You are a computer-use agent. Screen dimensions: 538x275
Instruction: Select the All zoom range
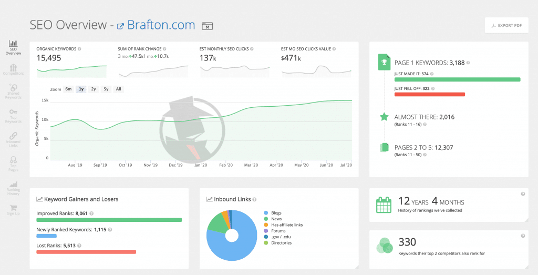pos(119,89)
